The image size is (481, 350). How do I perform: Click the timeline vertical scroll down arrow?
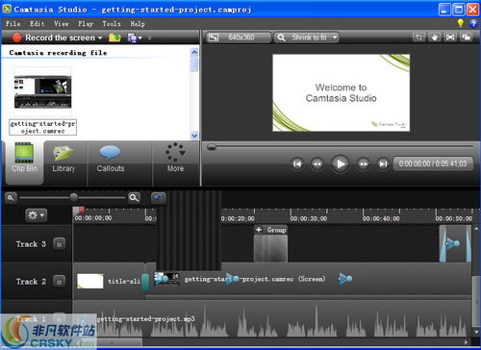(x=476, y=332)
